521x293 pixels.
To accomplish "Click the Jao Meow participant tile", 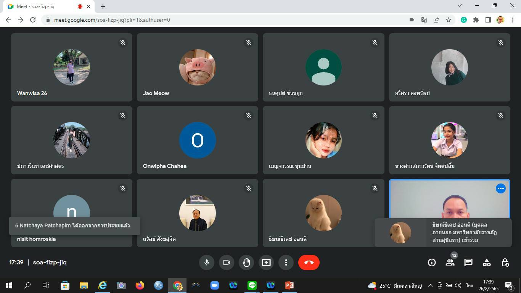I will tap(197, 67).
